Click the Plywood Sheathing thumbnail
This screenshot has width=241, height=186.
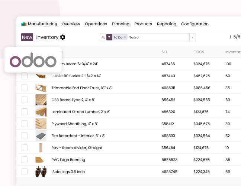click(41, 124)
